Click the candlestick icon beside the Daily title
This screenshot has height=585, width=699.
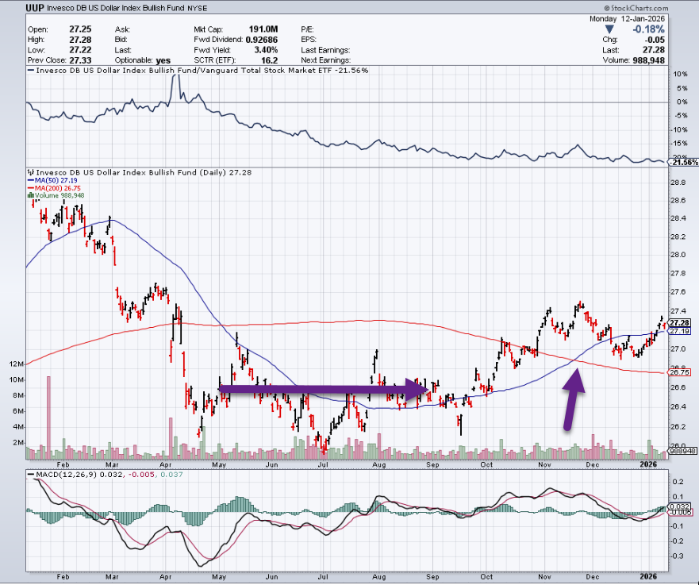coord(29,171)
